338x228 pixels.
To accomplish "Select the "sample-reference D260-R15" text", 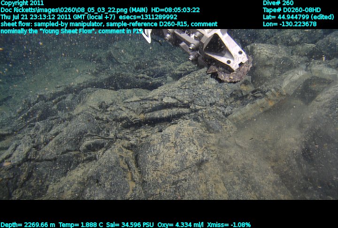I will click(147, 24).
